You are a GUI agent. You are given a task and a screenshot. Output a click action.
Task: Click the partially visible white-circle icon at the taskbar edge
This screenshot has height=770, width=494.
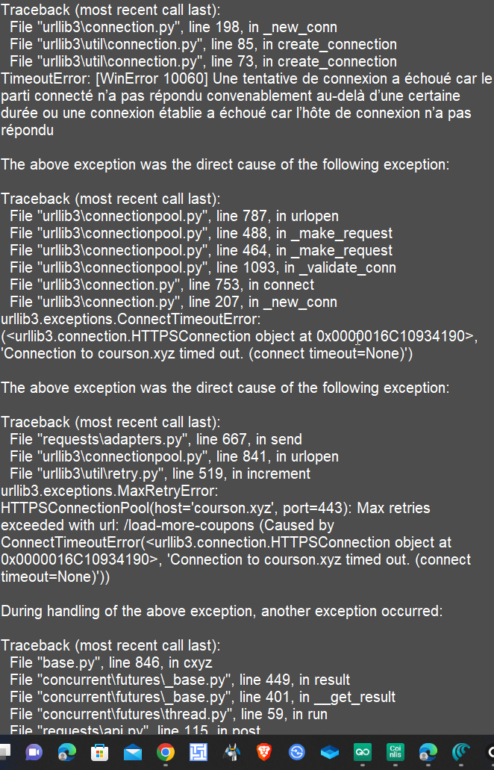[x=490, y=751]
